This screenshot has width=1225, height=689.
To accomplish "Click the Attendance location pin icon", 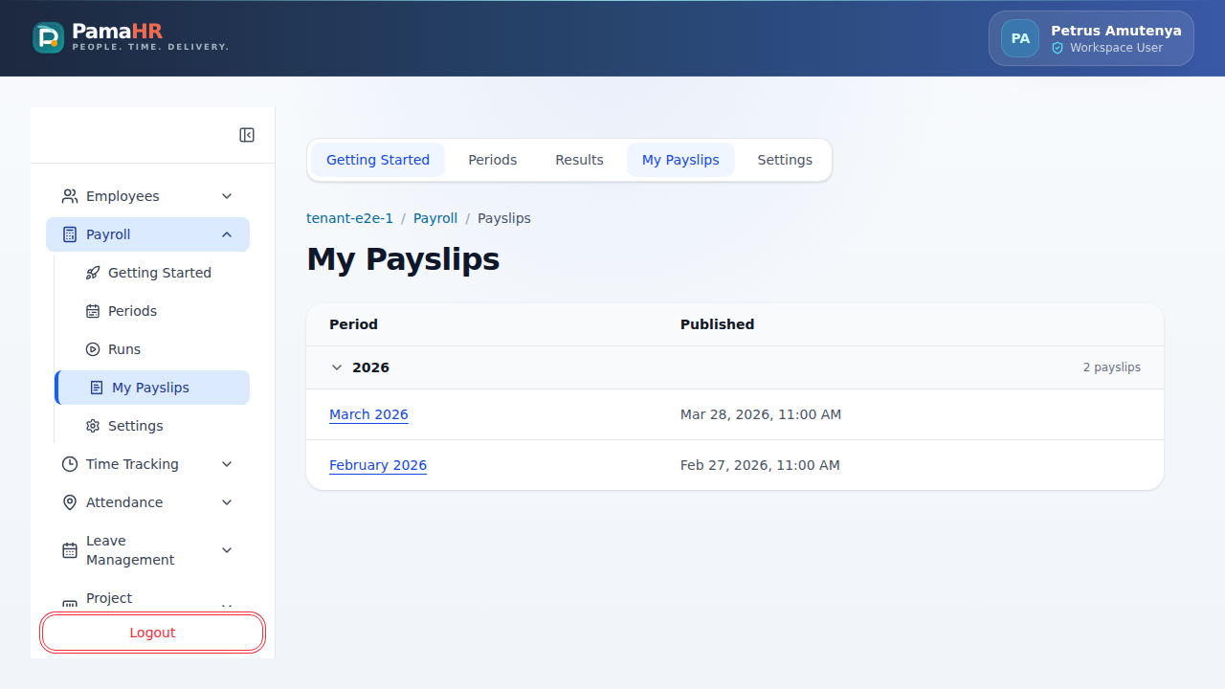I will point(70,502).
